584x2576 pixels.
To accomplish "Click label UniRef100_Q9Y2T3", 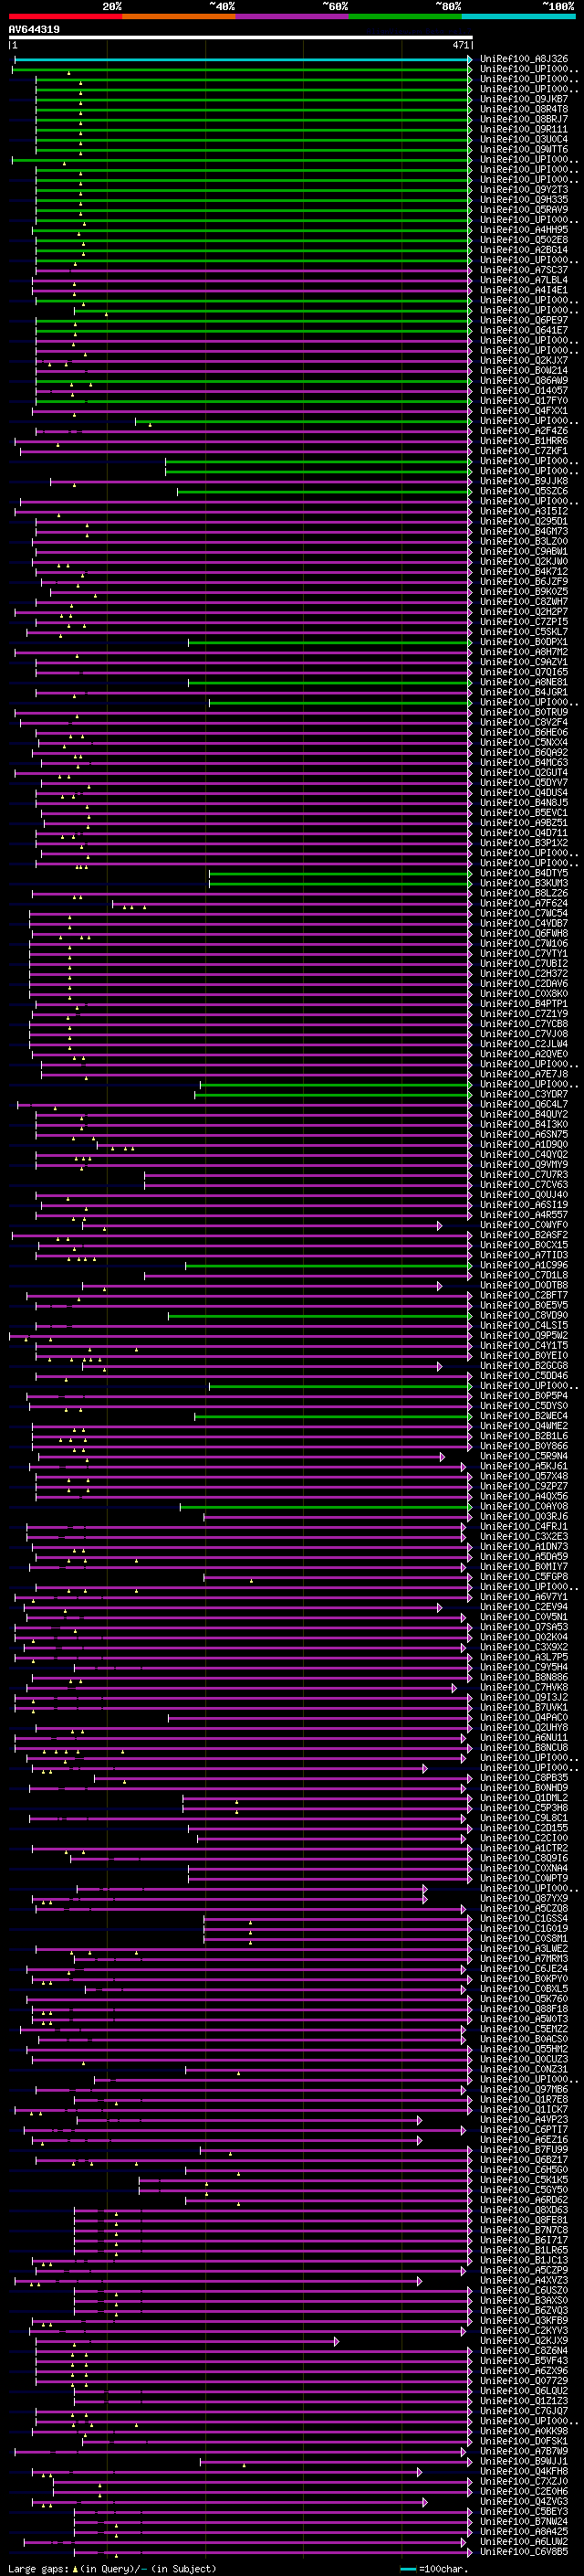I will point(523,190).
